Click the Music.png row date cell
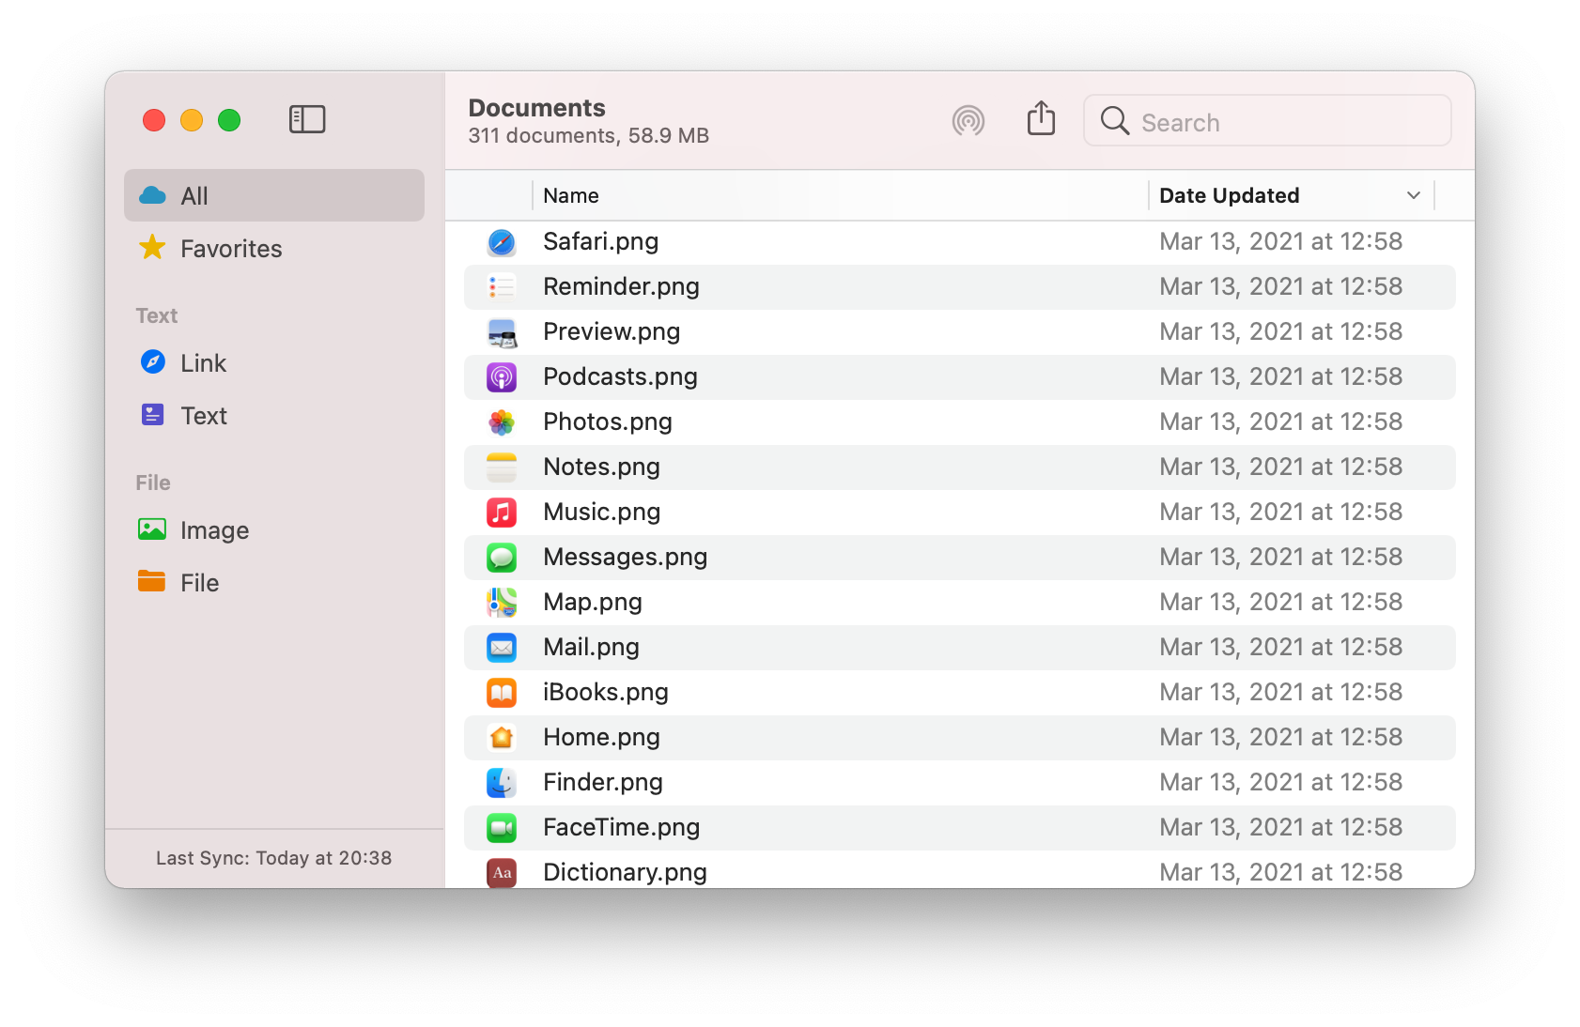 1281,513
